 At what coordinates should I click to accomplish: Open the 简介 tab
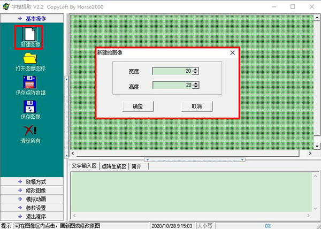pos(136,166)
